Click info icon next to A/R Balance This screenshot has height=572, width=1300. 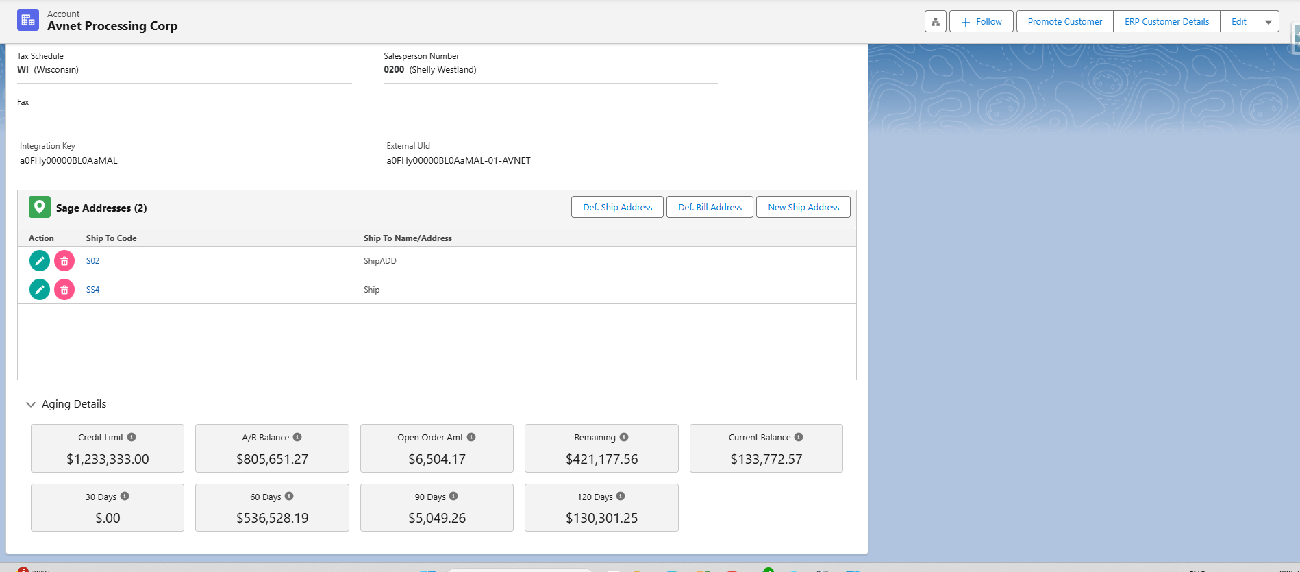pos(297,437)
